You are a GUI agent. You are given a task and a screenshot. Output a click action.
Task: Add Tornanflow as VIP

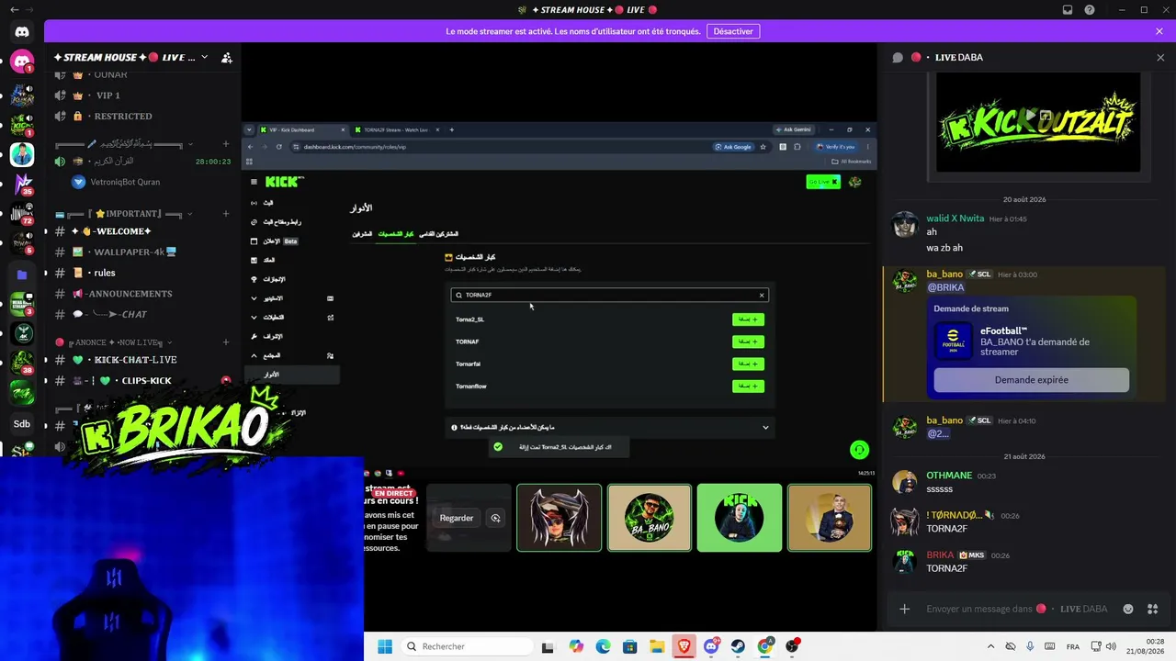[x=748, y=387]
